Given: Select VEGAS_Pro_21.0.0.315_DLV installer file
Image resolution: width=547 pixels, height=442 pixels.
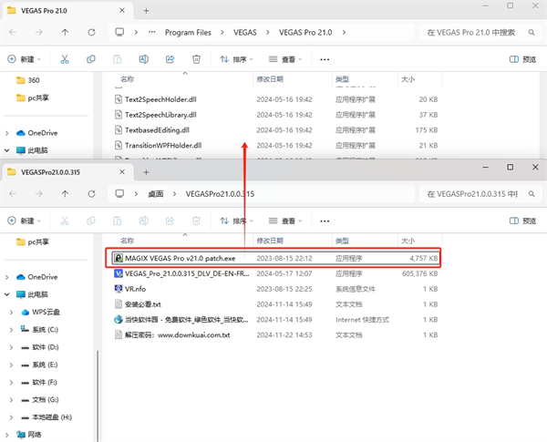Looking at the screenshot, I should click(275, 273).
